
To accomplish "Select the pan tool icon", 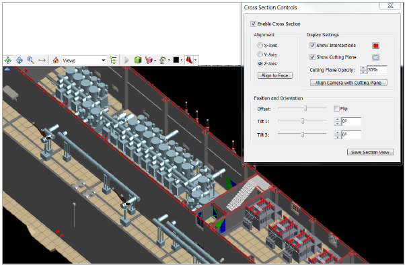I will [x=20, y=60].
